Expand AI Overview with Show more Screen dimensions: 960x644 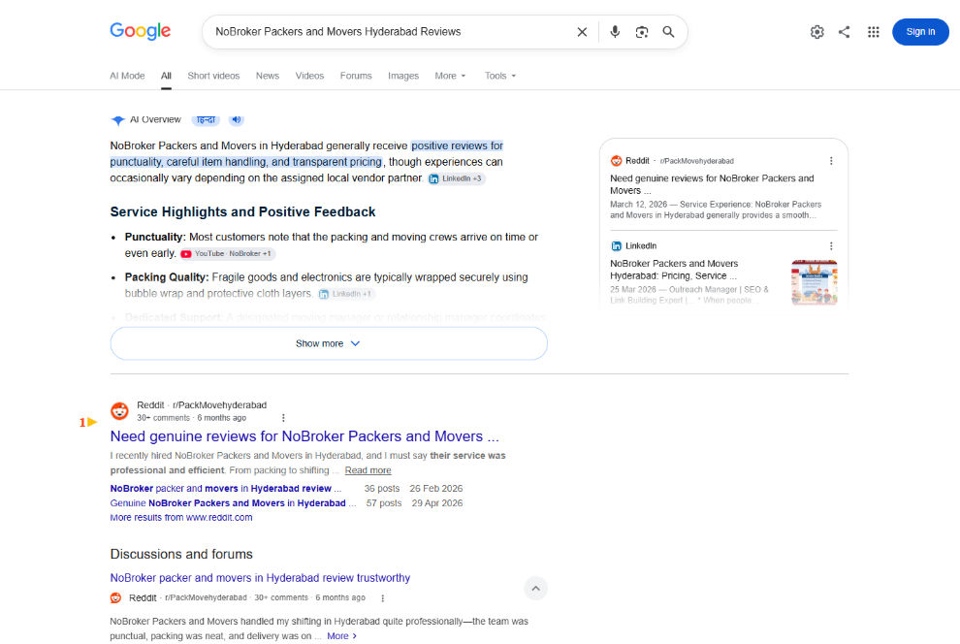click(x=329, y=343)
